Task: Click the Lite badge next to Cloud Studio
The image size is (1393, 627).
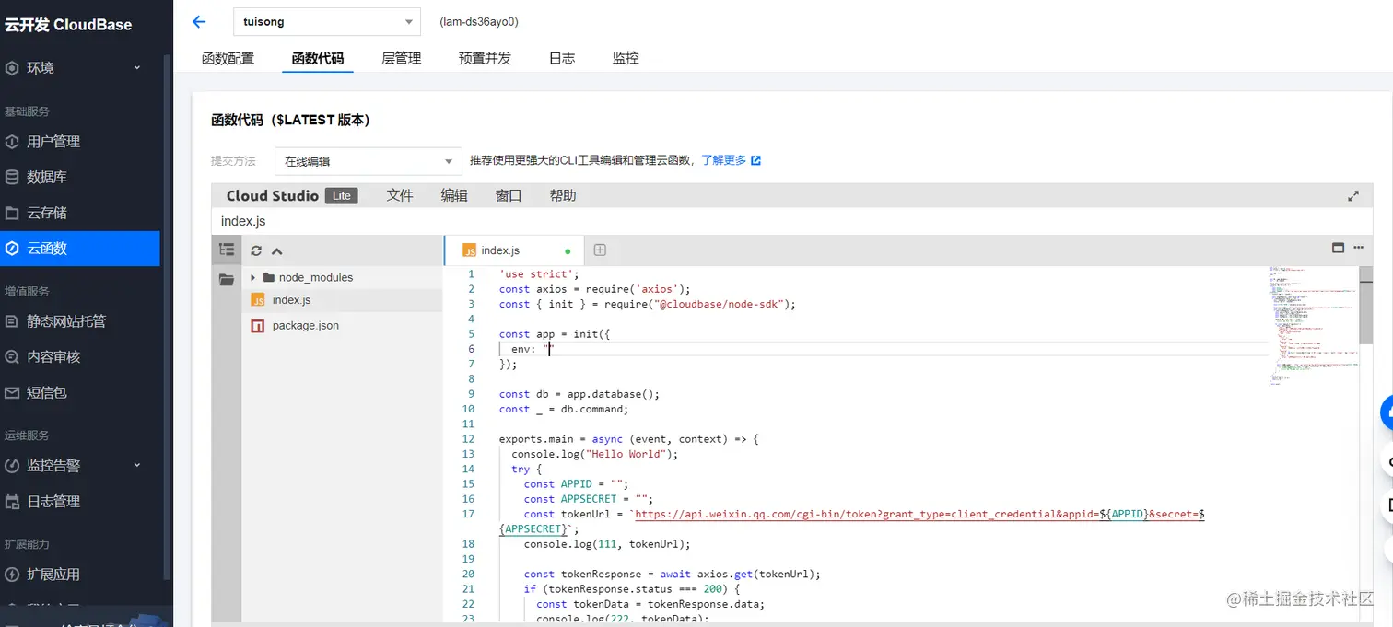Action: (x=342, y=195)
